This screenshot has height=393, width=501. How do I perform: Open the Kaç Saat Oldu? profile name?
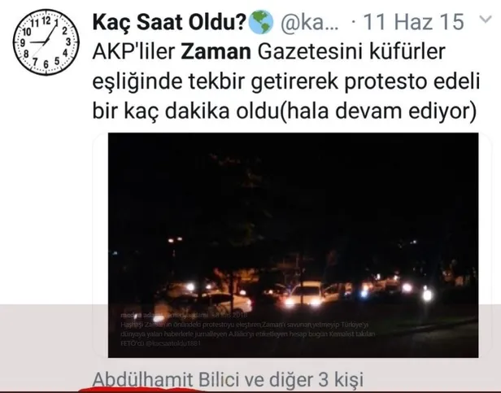pos(170,23)
